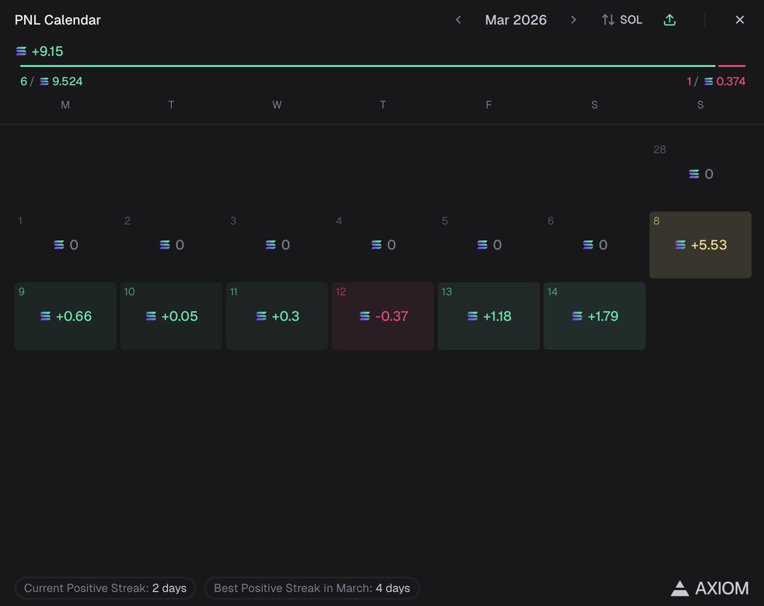Open day 10 cell showing +0.05
Image resolution: width=764 pixels, height=606 pixels.
pos(171,316)
